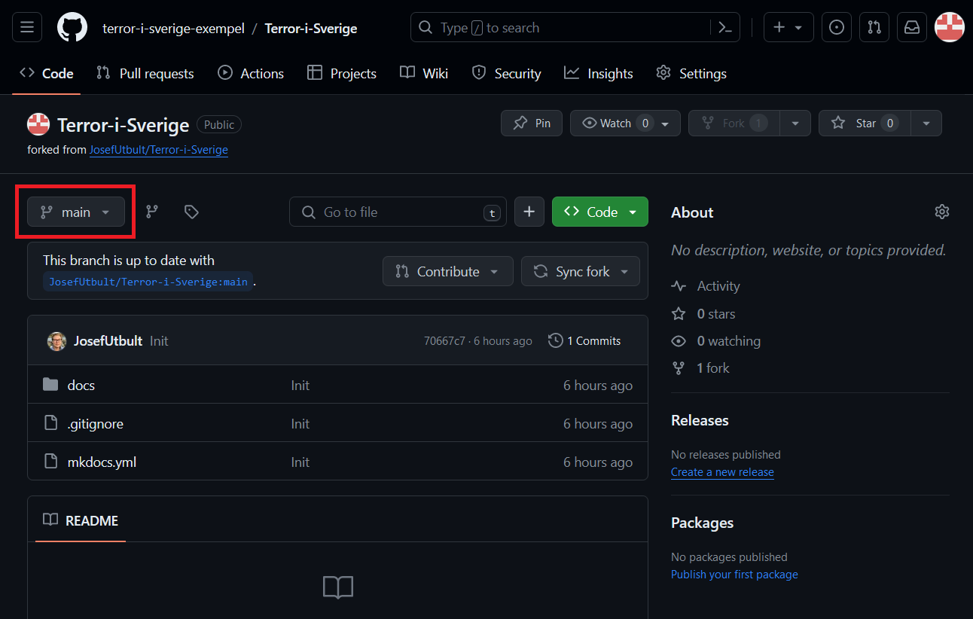Image resolution: width=973 pixels, height=619 pixels.
Task: Click the mkdocs.yml file icon
Action: (x=50, y=462)
